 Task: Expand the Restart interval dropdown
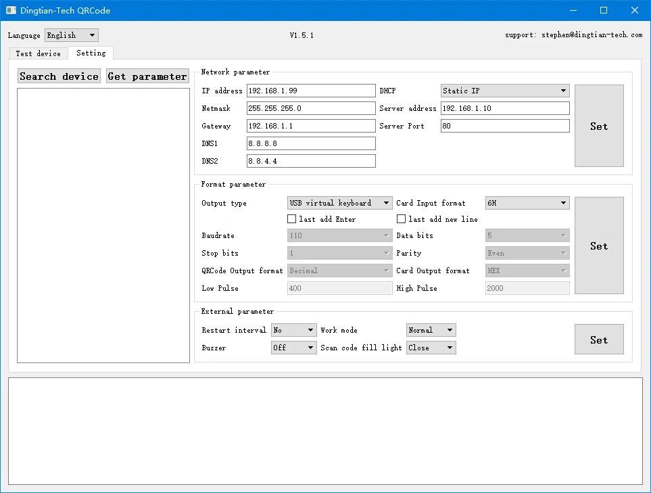point(294,330)
